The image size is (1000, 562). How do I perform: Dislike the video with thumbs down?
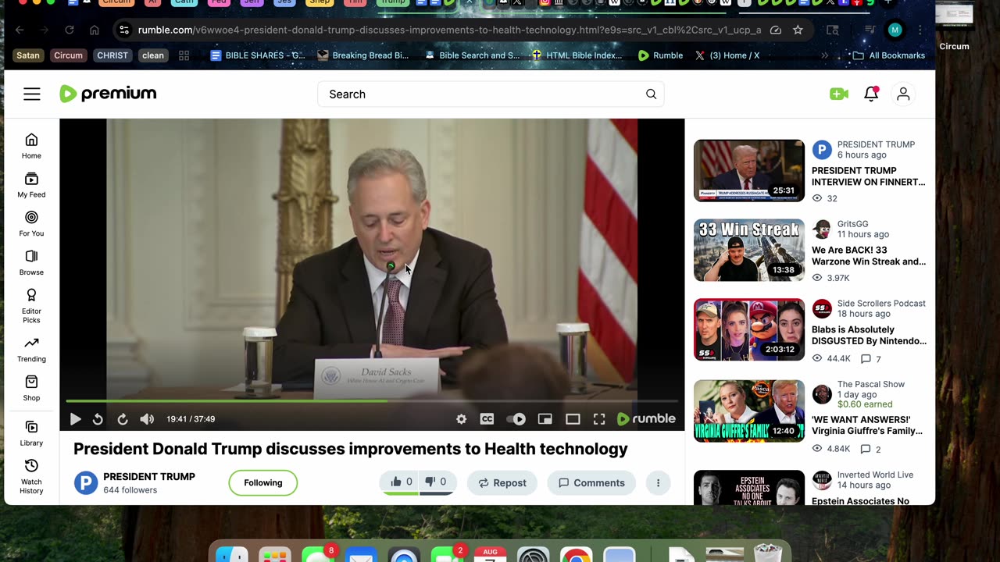tap(435, 482)
